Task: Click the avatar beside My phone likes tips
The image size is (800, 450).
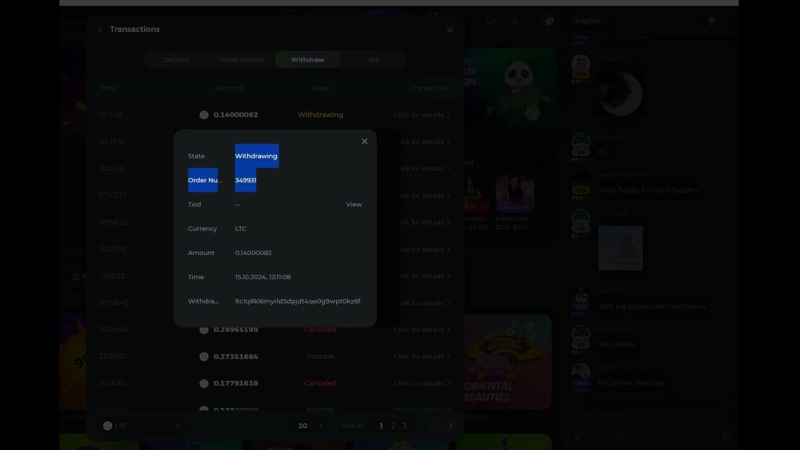Action: (581, 372)
